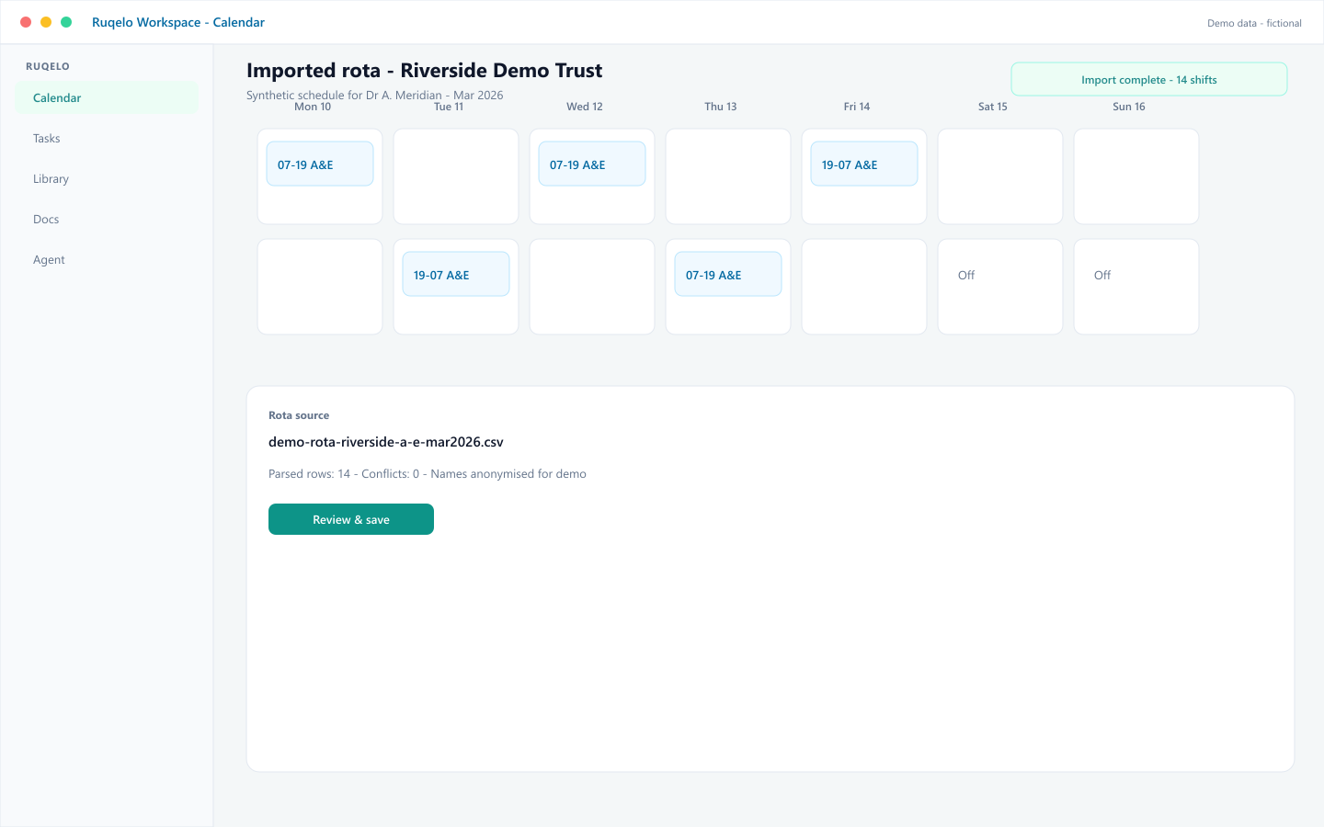Image resolution: width=1324 pixels, height=827 pixels.
Task: Select the 'Wed 12' day header
Action: (585, 107)
